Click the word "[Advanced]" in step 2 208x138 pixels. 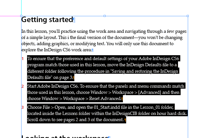click(x=150, y=92)
